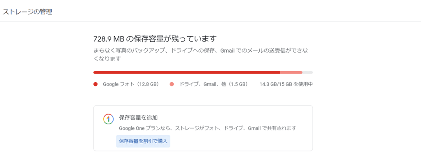Click the 14.3 GB/15 GB を使用中 text
The height and width of the screenshot is (160, 421).
point(286,84)
